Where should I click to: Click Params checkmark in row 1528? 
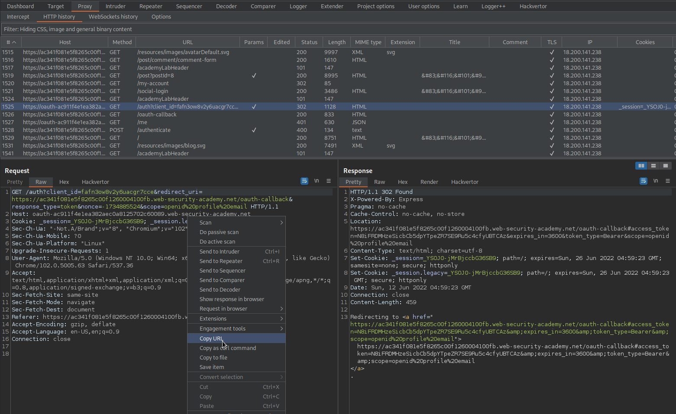point(254,130)
